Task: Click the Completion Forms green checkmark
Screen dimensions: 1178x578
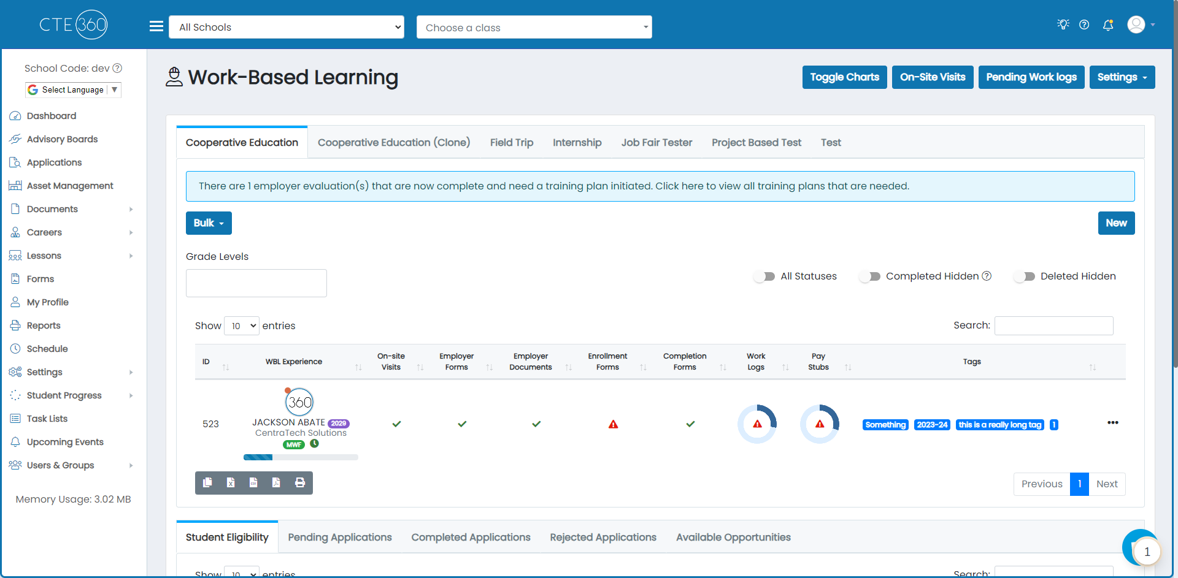Action: (x=690, y=424)
